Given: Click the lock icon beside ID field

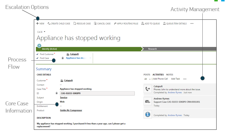Looking at the screenshot, I should [x=57, y=93].
